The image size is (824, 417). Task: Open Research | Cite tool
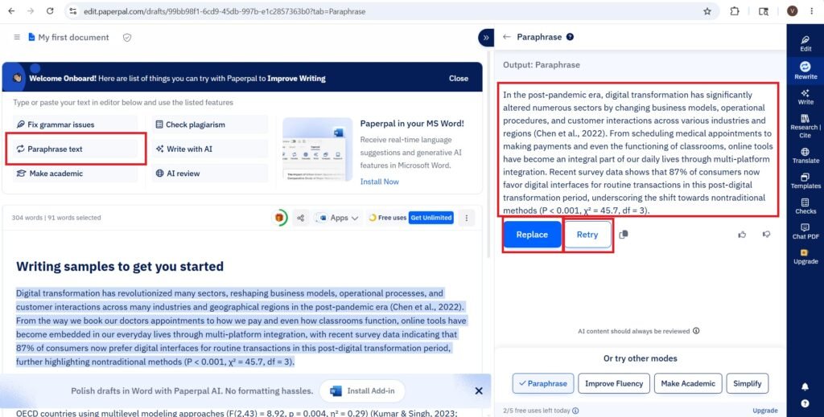(805, 126)
